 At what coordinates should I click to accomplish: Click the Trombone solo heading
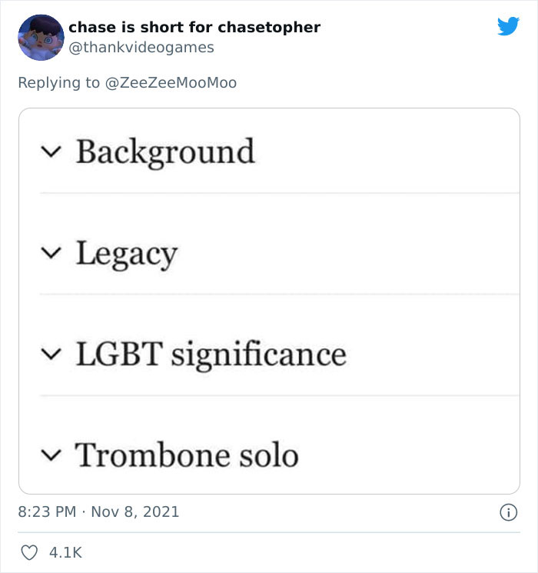pyautogui.click(x=187, y=455)
